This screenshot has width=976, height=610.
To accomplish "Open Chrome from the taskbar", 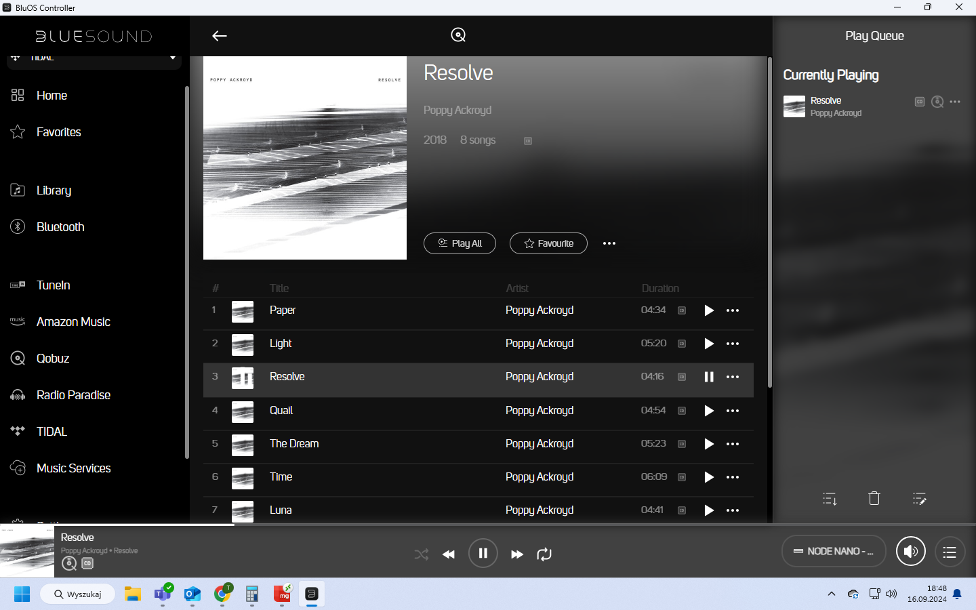I will [222, 594].
